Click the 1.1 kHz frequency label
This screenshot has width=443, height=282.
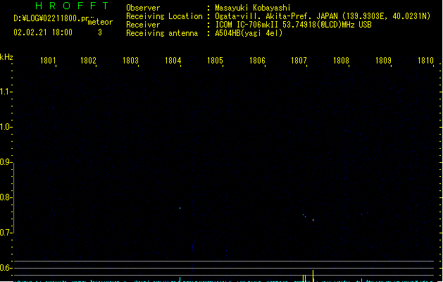[6, 92]
